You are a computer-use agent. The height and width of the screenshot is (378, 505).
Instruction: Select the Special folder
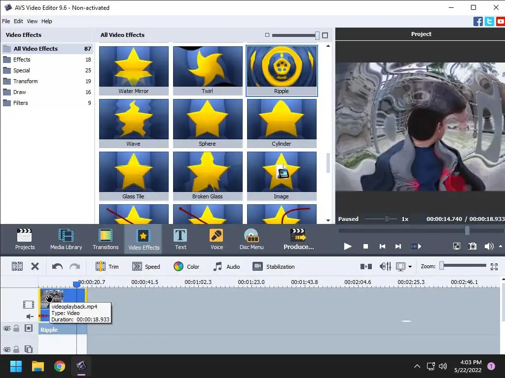(x=47, y=70)
